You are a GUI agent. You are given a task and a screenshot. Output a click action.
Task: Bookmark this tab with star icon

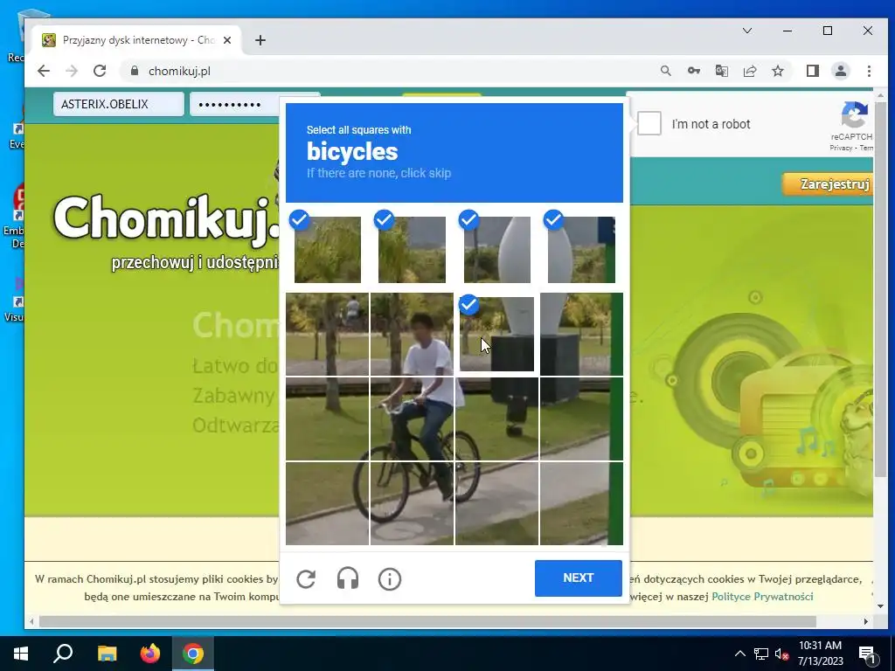(x=777, y=71)
